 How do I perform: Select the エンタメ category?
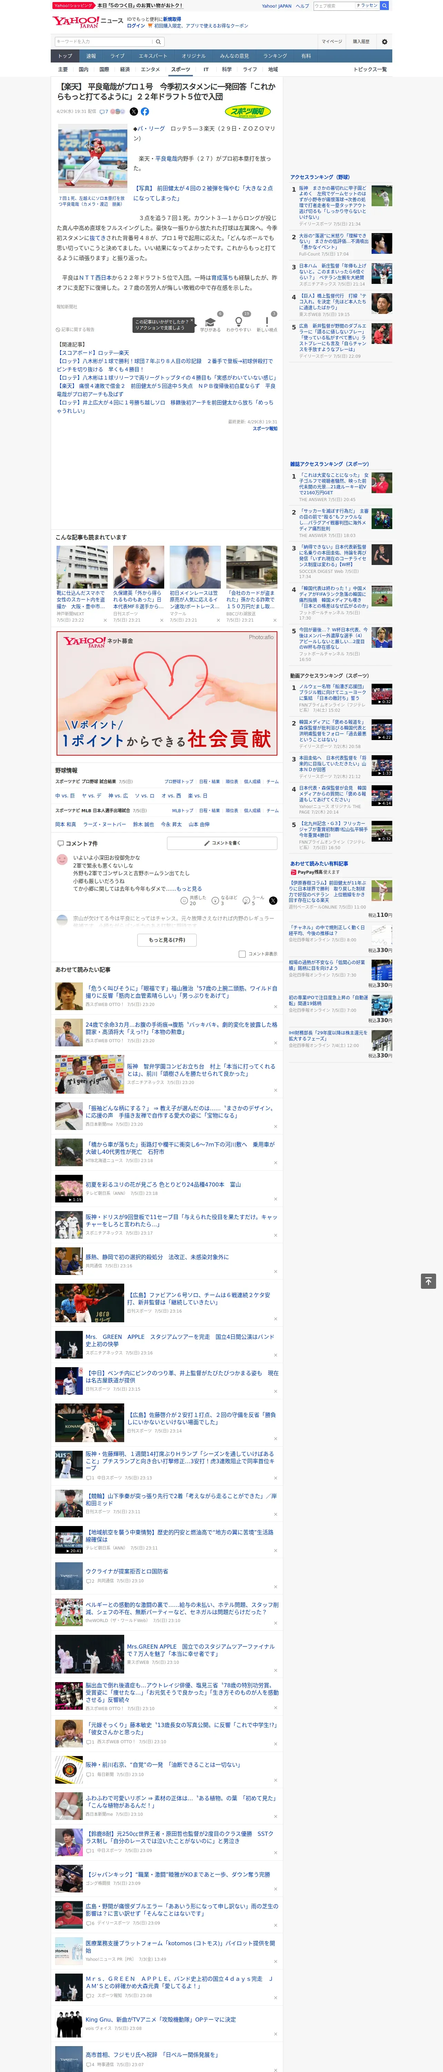coord(150,69)
